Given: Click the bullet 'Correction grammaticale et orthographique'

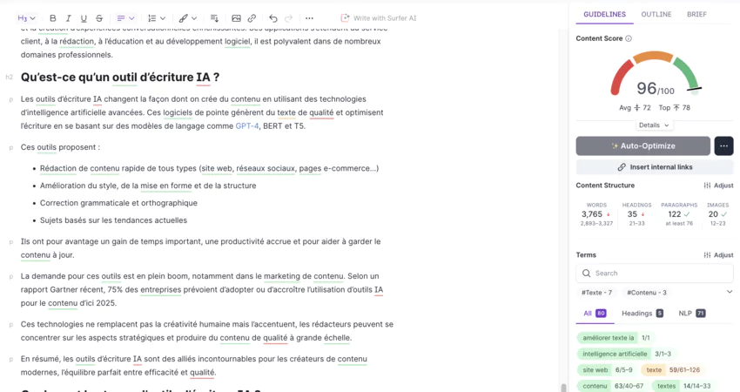Looking at the screenshot, I should click(118, 203).
